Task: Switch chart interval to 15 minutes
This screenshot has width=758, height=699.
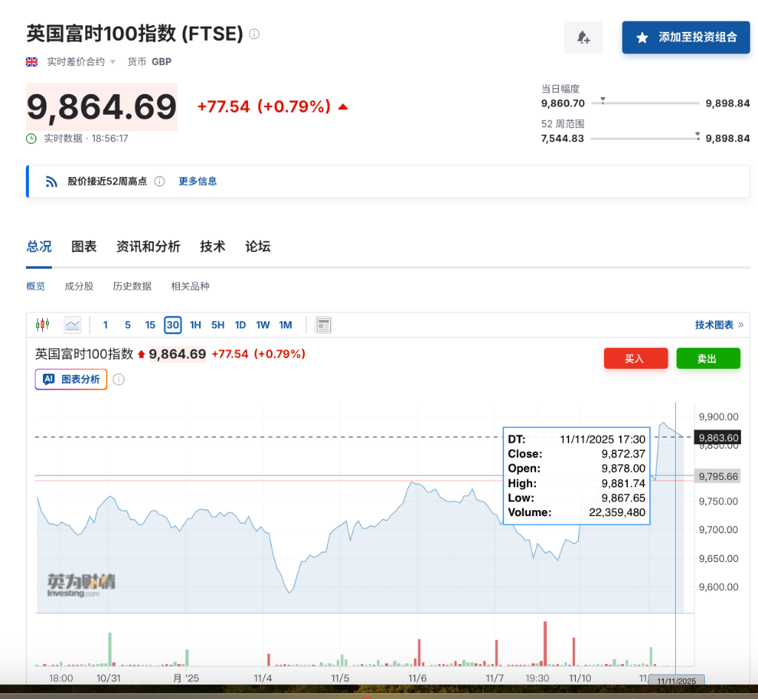Action: click(150, 324)
